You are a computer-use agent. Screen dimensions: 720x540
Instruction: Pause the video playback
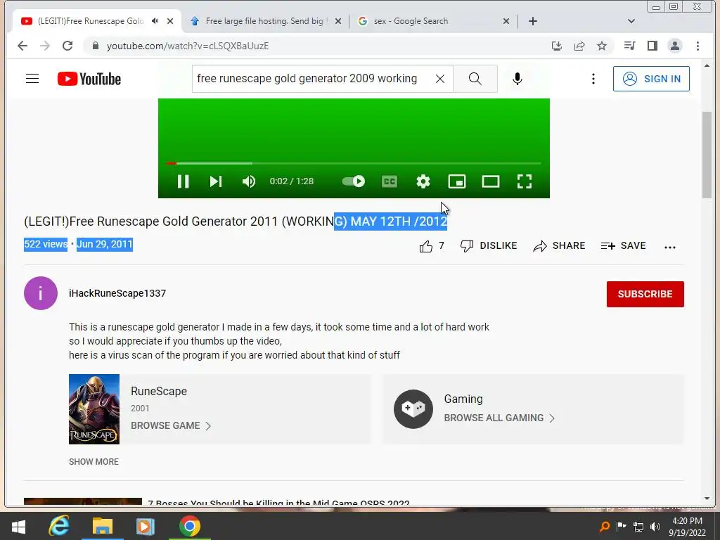(x=184, y=181)
